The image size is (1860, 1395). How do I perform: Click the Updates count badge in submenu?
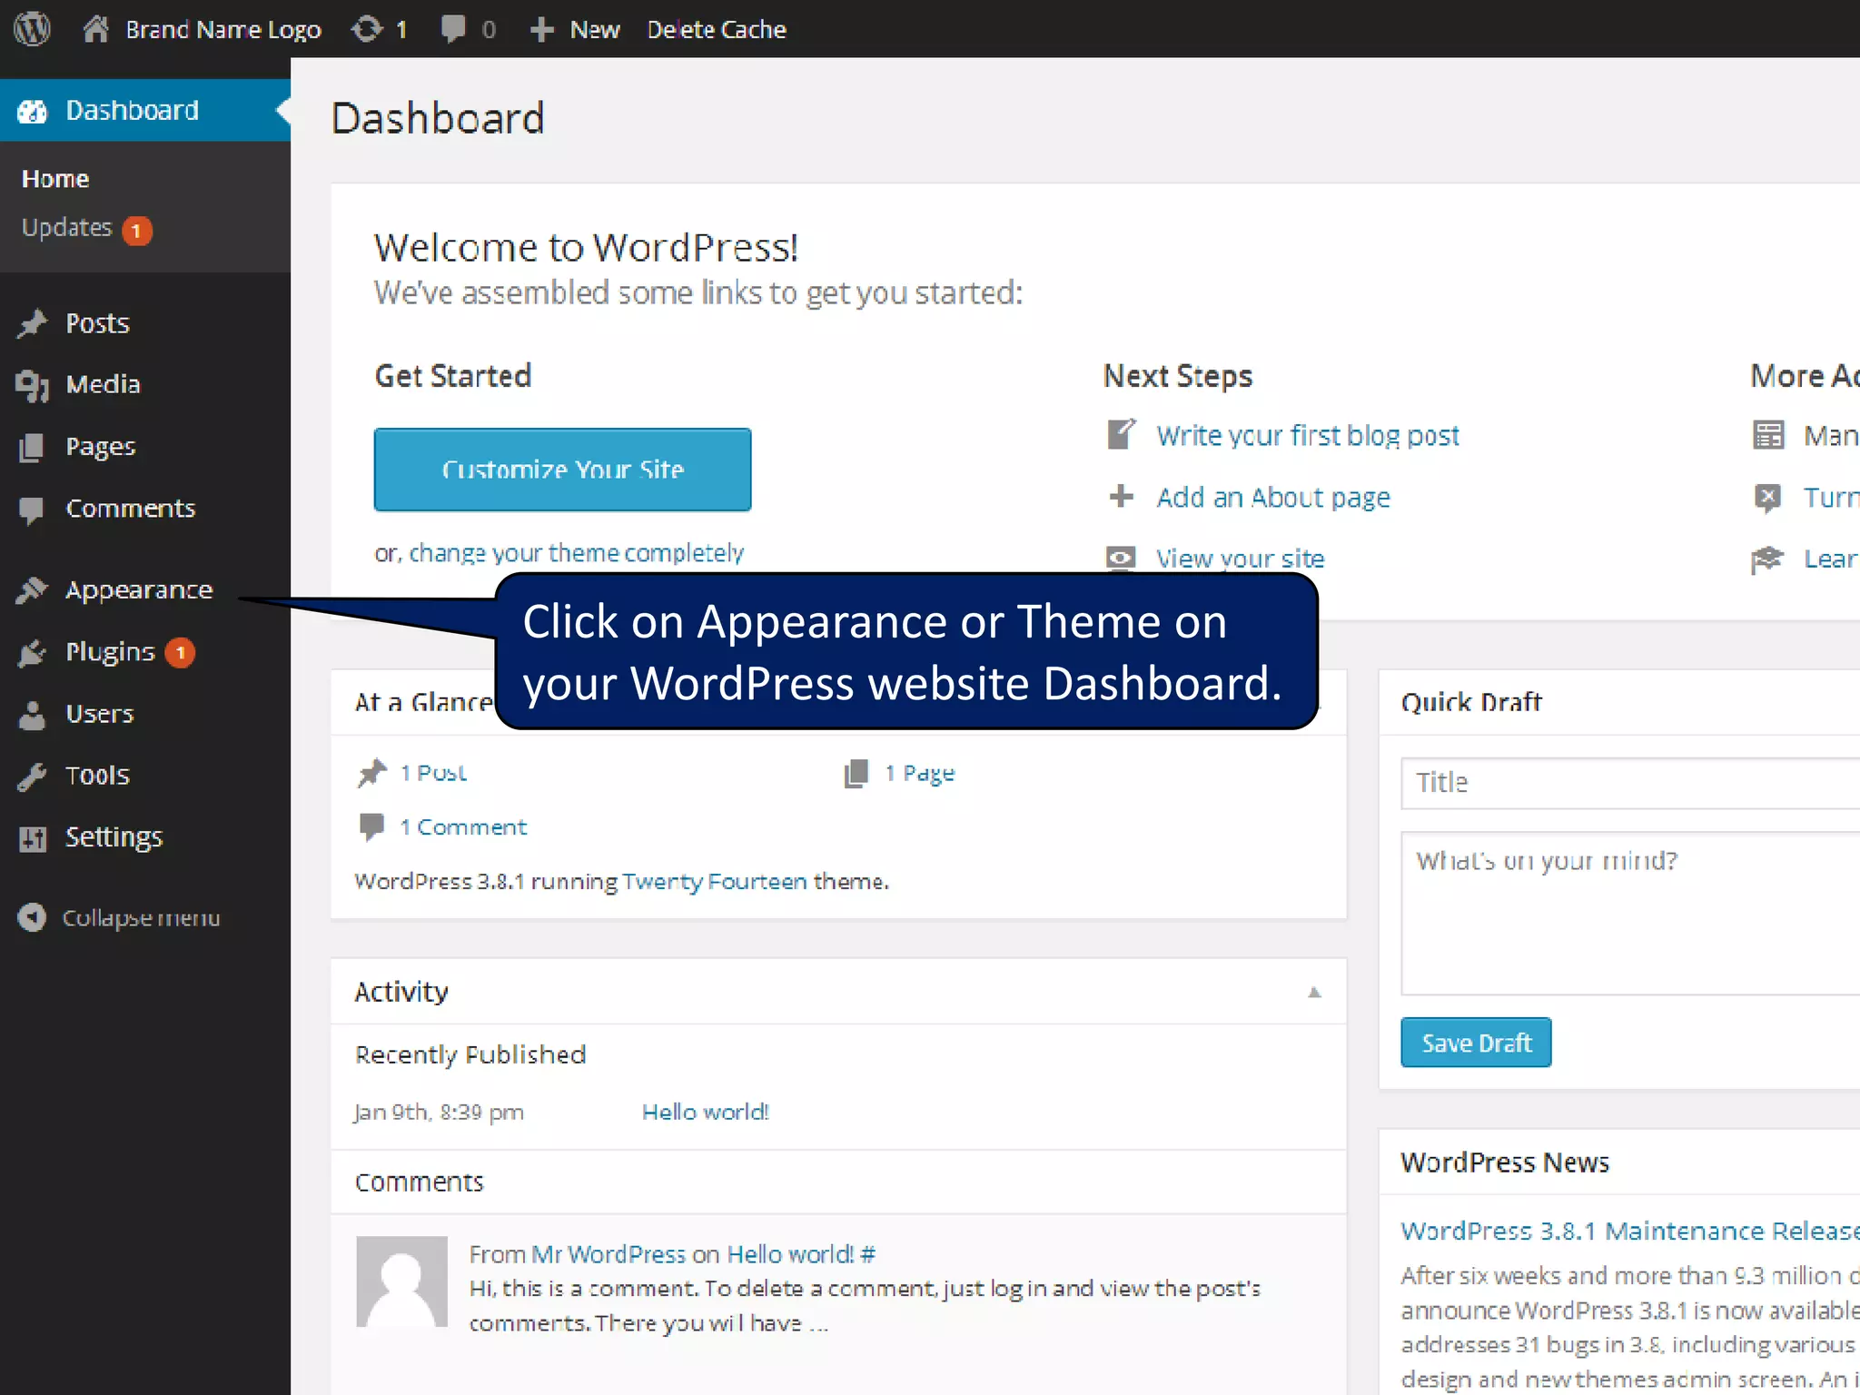coord(137,231)
